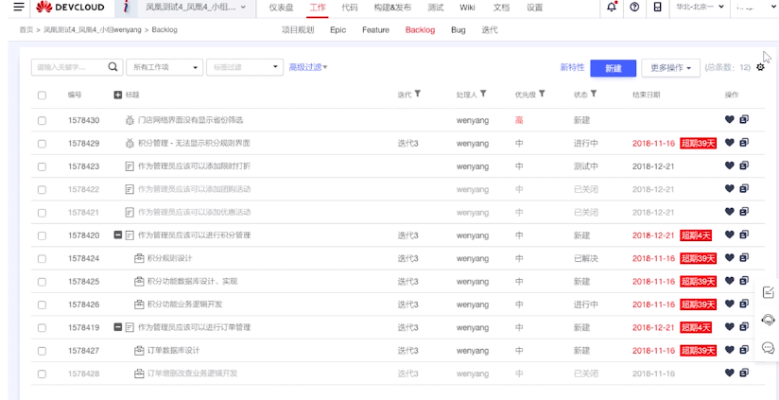779x400 pixels.
Task: Filter the 迭代 column
Action: [418, 94]
